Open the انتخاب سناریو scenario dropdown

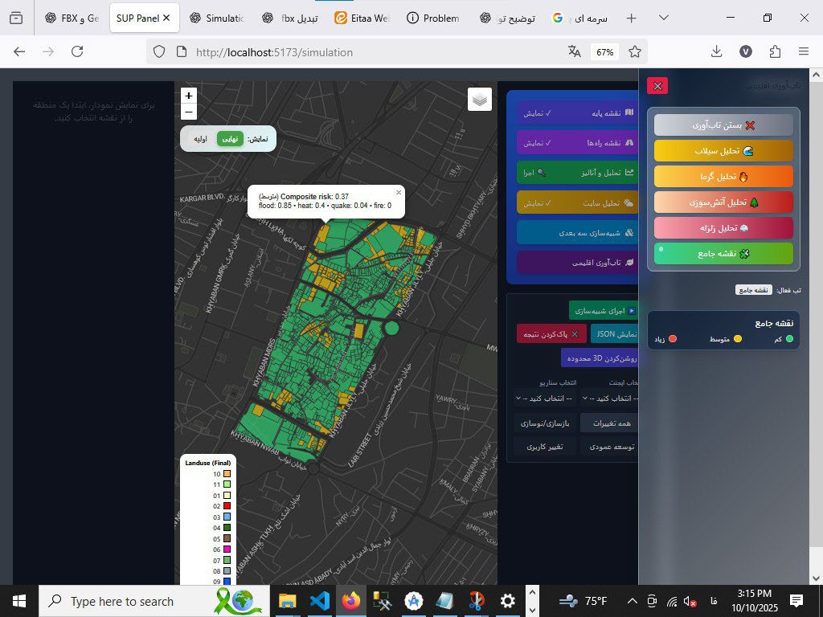pos(544,398)
